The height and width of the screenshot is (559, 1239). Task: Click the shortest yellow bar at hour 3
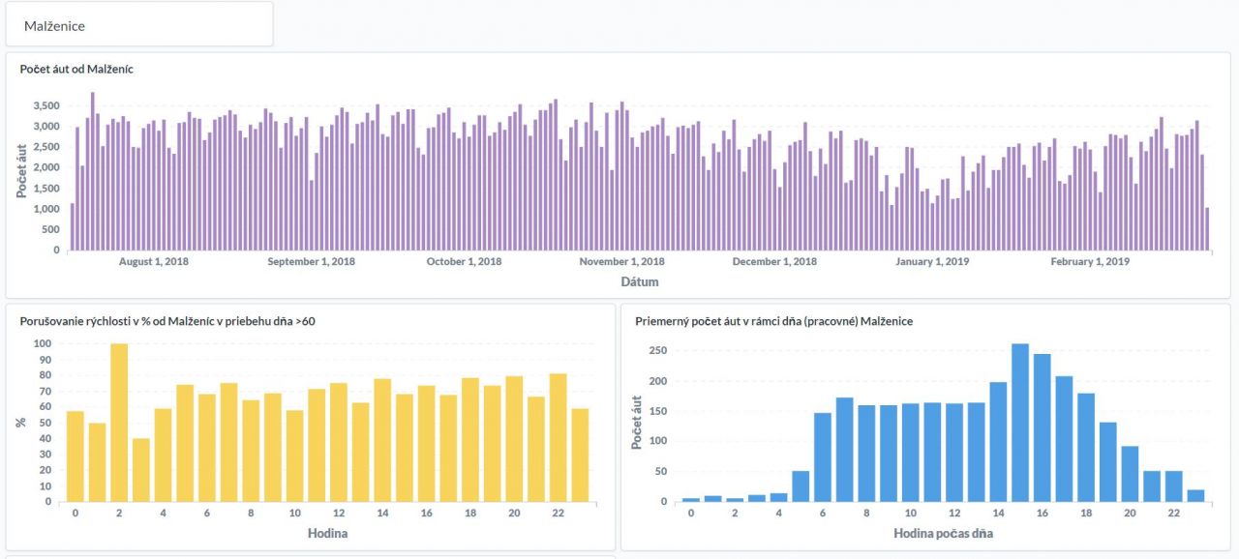tap(141, 470)
